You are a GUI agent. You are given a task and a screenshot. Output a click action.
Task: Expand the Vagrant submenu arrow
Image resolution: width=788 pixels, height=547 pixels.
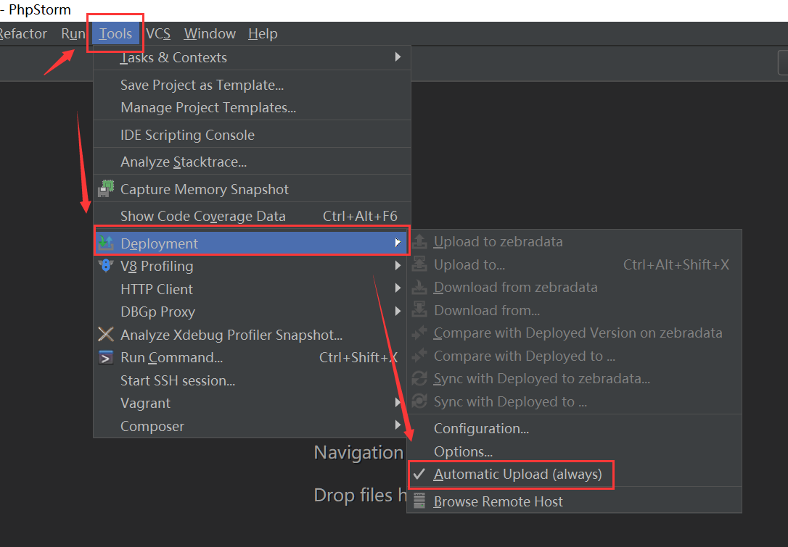398,403
